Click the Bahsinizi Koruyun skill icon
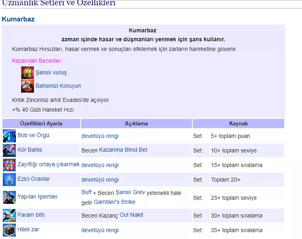This screenshot has height=239, width=302. point(28,86)
